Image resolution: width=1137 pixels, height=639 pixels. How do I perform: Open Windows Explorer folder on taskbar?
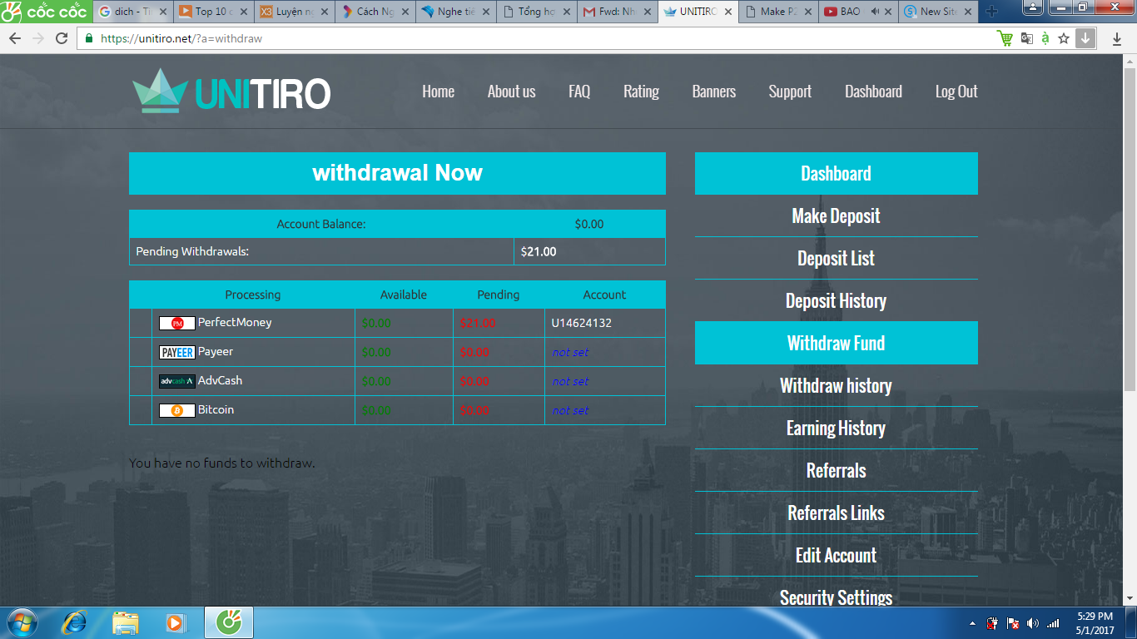(x=126, y=622)
